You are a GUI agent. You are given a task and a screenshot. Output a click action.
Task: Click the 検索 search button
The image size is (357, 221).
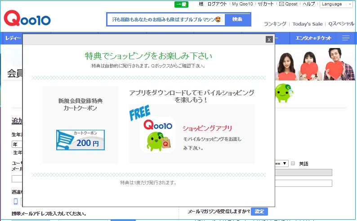(x=237, y=19)
